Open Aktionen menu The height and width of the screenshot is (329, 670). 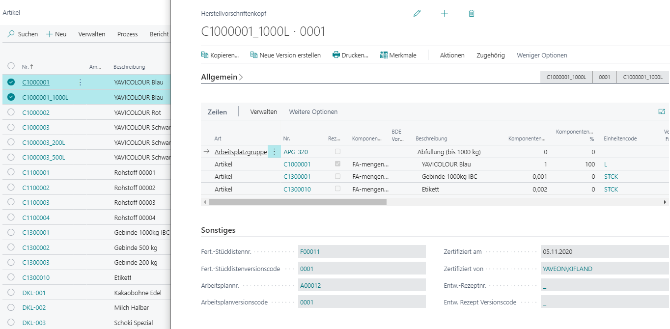click(452, 55)
